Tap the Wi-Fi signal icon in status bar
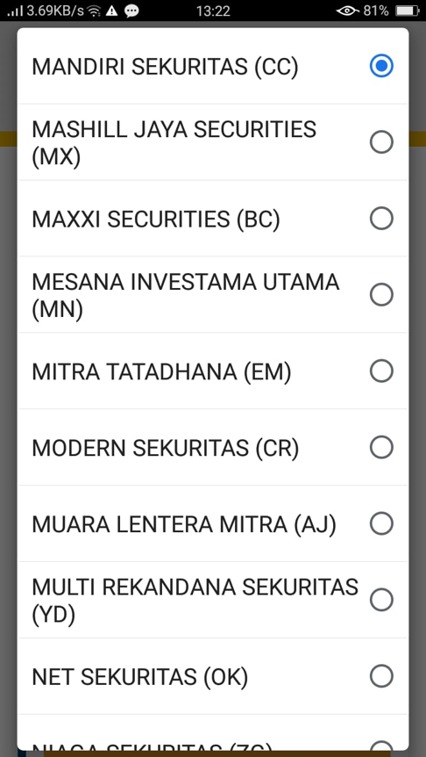The width and height of the screenshot is (426, 757). [x=95, y=11]
